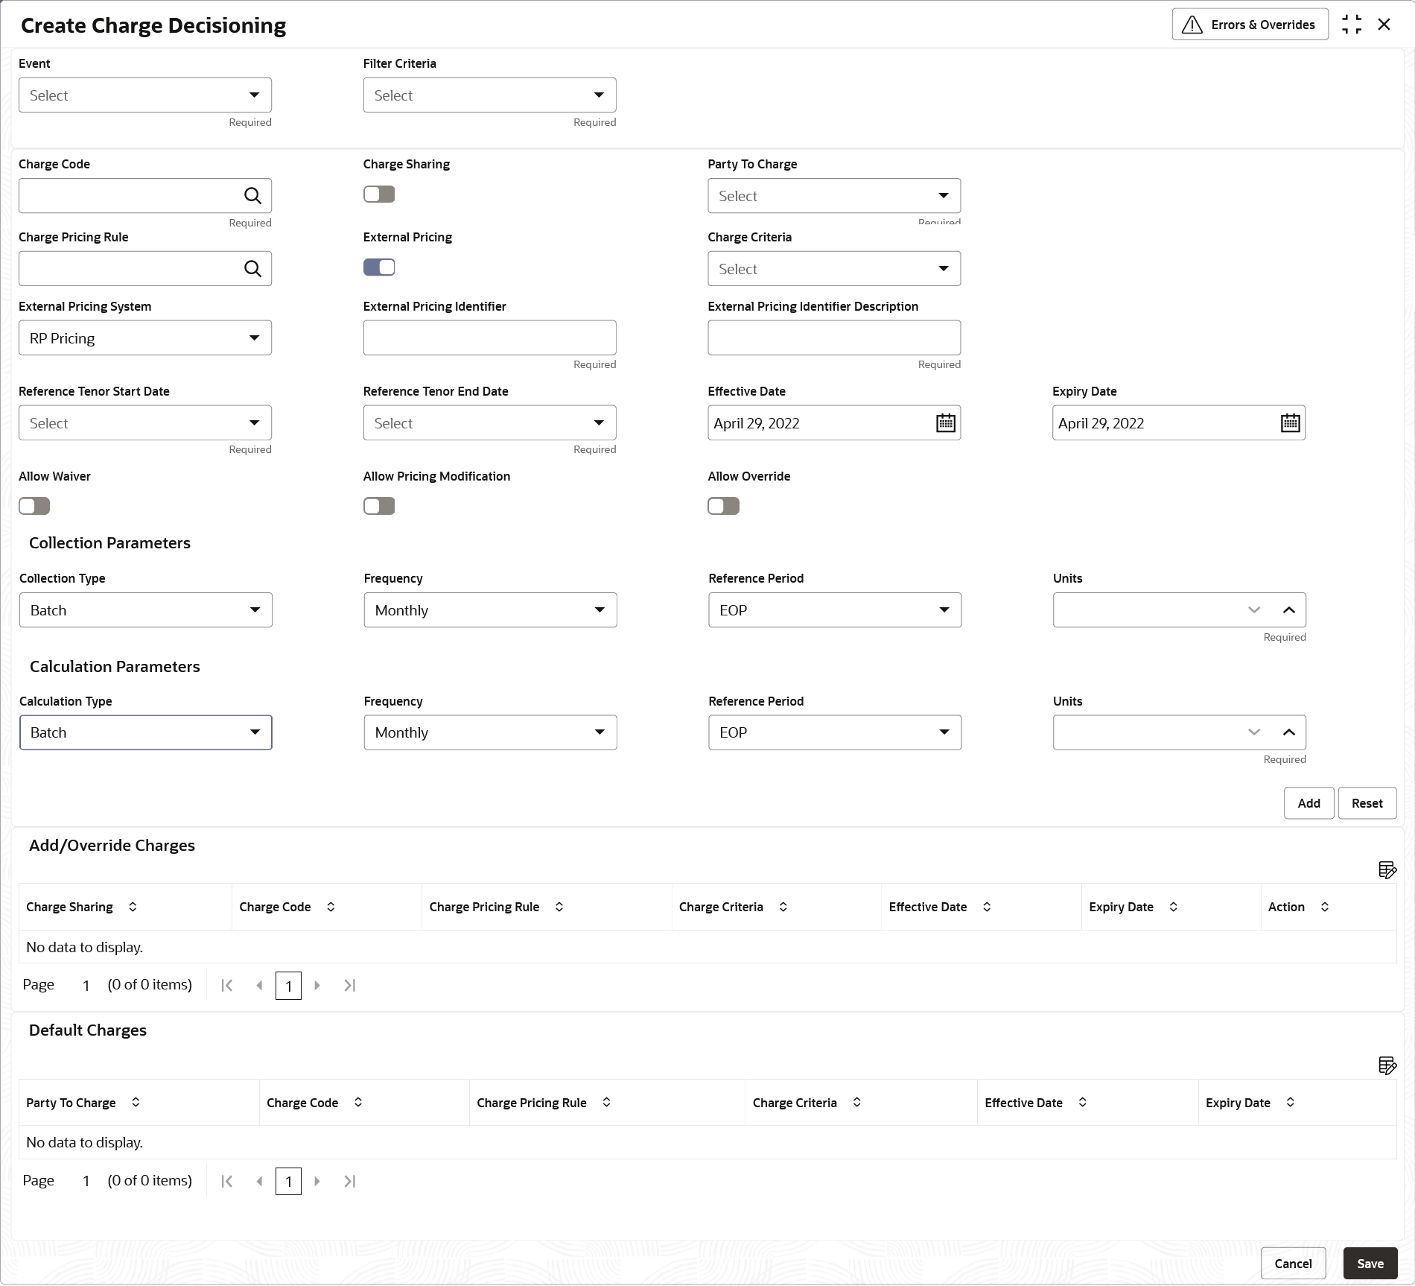Decrease Calculation Parameters Units value
The height and width of the screenshot is (1286, 1415).
coord(1254,732)
